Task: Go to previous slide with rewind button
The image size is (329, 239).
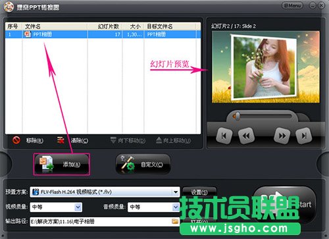Action: click(246, 136)
